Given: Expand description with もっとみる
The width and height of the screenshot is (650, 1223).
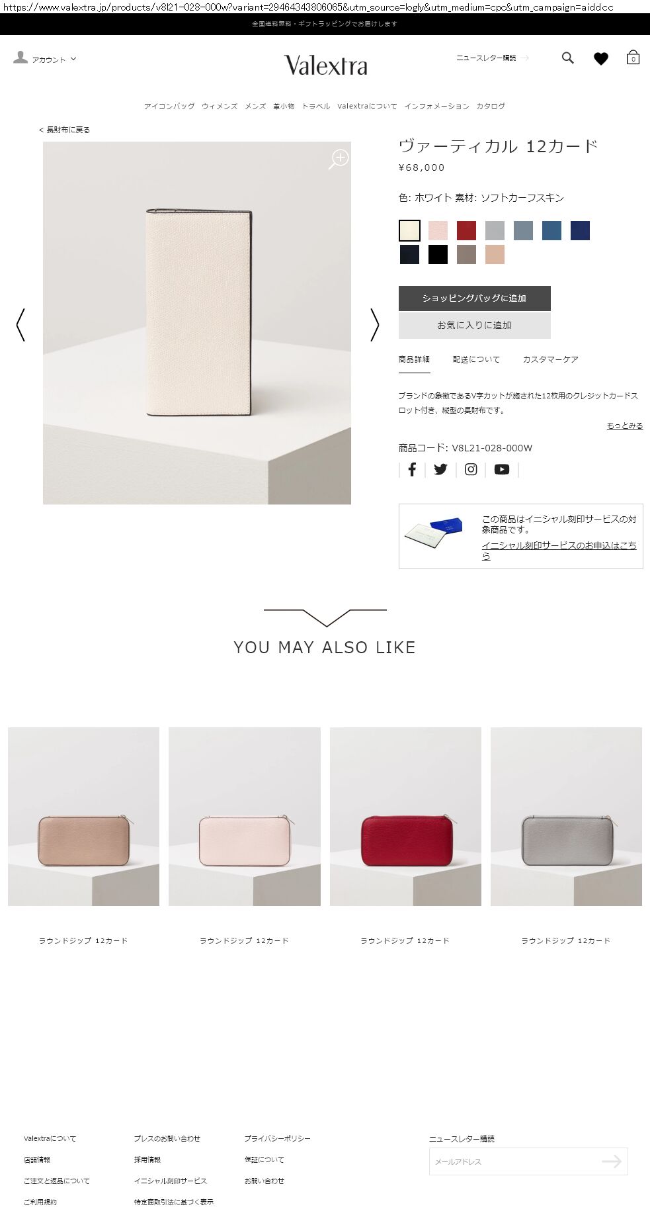Looking at the screenshot, I should [x=625, y=426].
